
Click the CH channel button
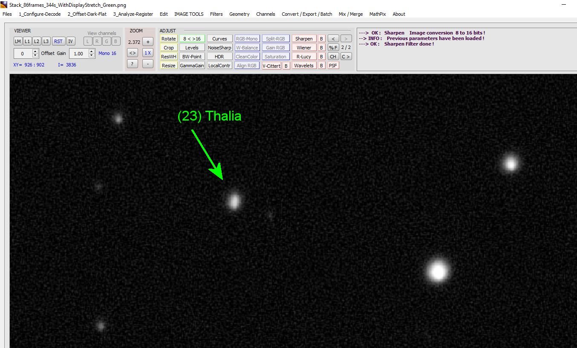coord(333,56)
